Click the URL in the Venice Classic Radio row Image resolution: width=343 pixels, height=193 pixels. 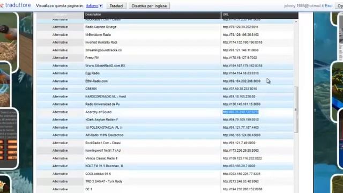242,158
